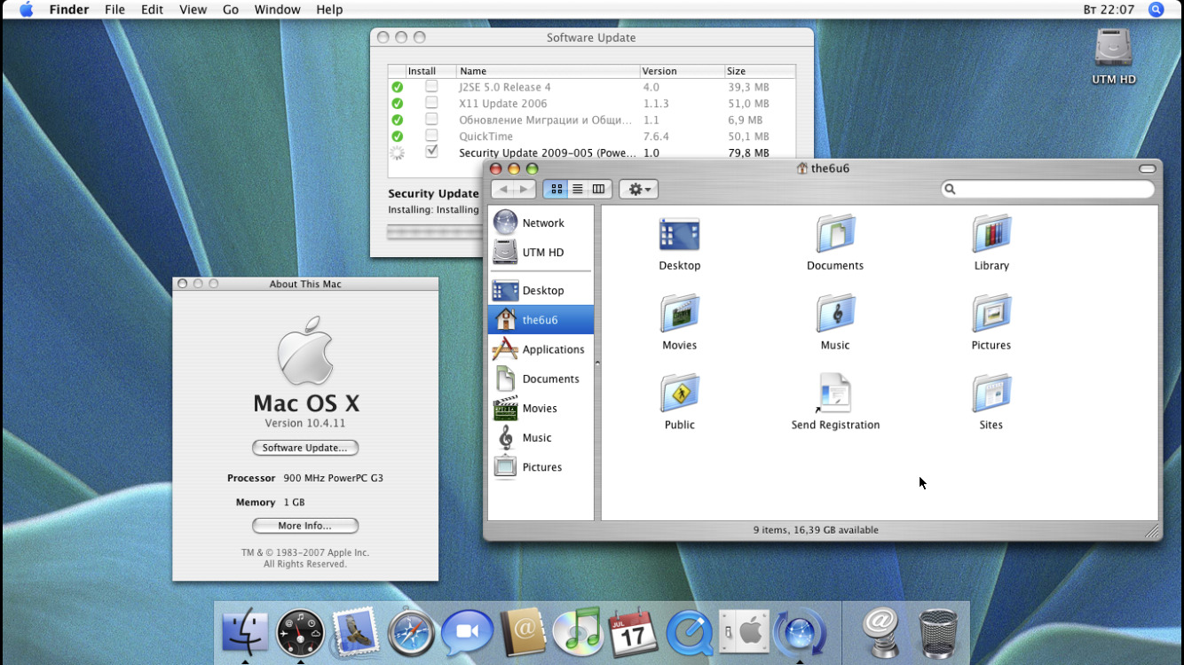
Task: Open the Go menu
Action: (231, 10)
